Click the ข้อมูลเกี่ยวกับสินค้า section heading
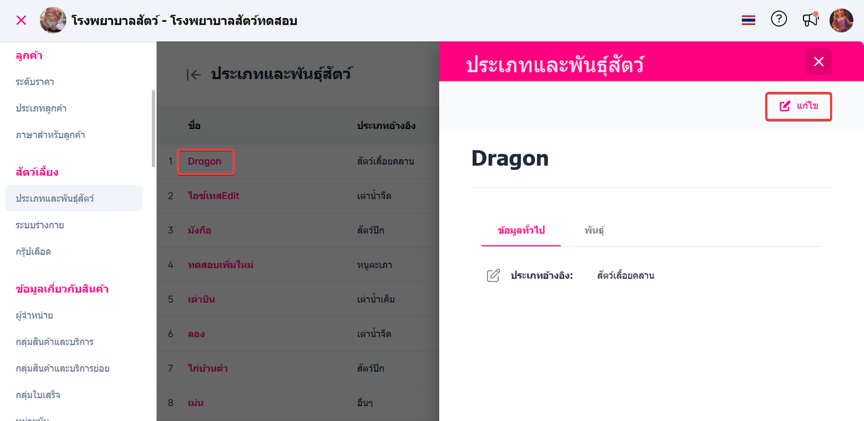 tap(62, 288)
